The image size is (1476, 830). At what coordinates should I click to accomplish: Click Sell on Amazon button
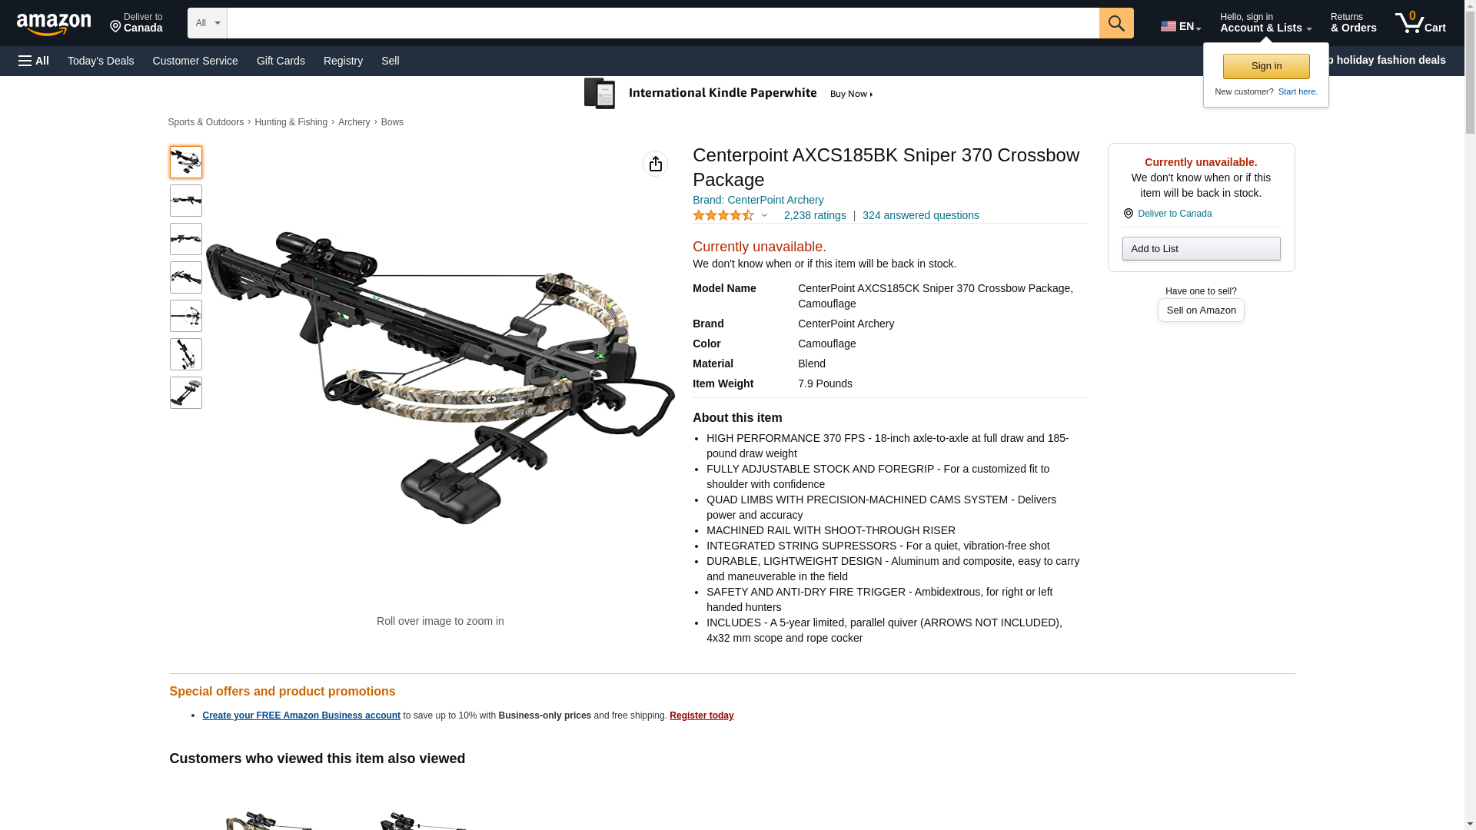click(1201, 310)
